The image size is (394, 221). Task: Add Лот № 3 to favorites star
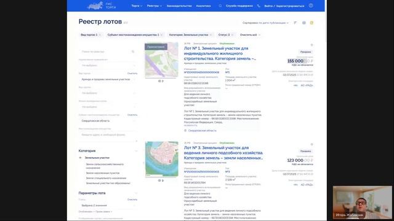pyautogui.click(x=312, y=144)
